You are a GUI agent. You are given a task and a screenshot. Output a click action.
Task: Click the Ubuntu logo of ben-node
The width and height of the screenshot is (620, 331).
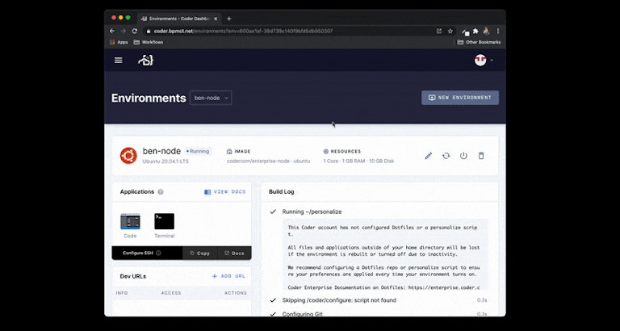(x=128, y=156)
